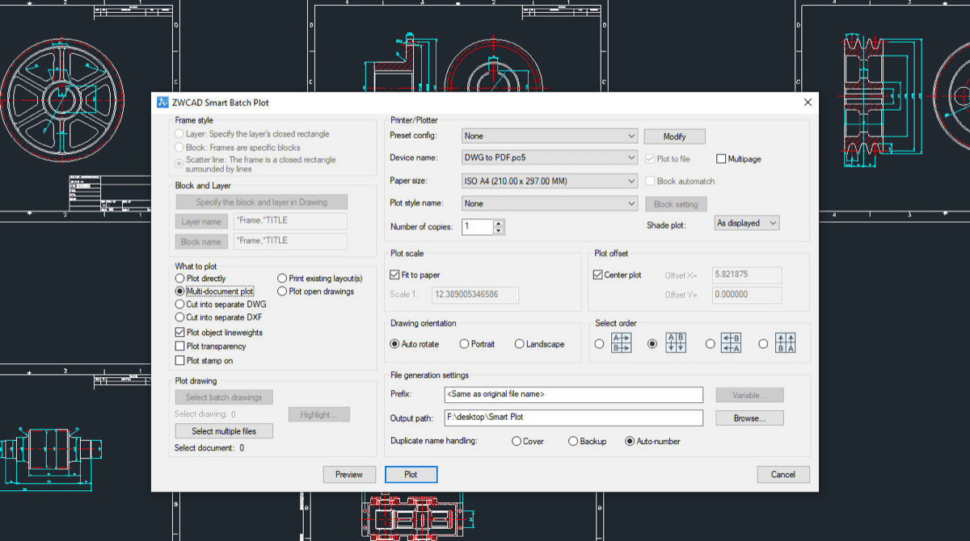
Task: Open Shade plot As displayed dropdown
Action: click(748, 223)
